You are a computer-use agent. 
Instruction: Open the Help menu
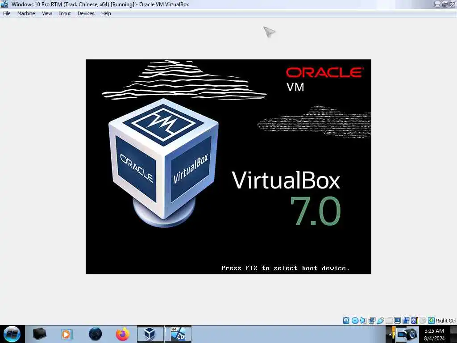(106, 13)
